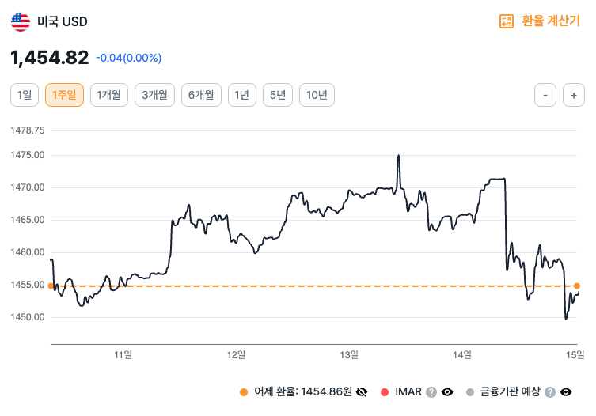Click the orange 어제 환율 legend dot
The image size is (596, 416).
(243, 391)
